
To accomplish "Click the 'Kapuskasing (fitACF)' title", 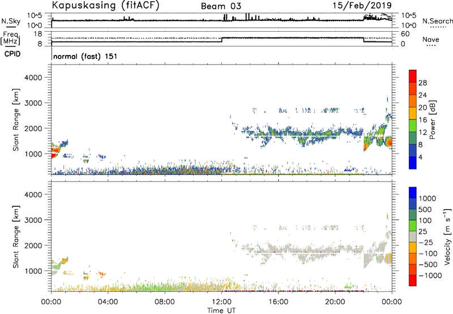I will [x=105, y=5].
